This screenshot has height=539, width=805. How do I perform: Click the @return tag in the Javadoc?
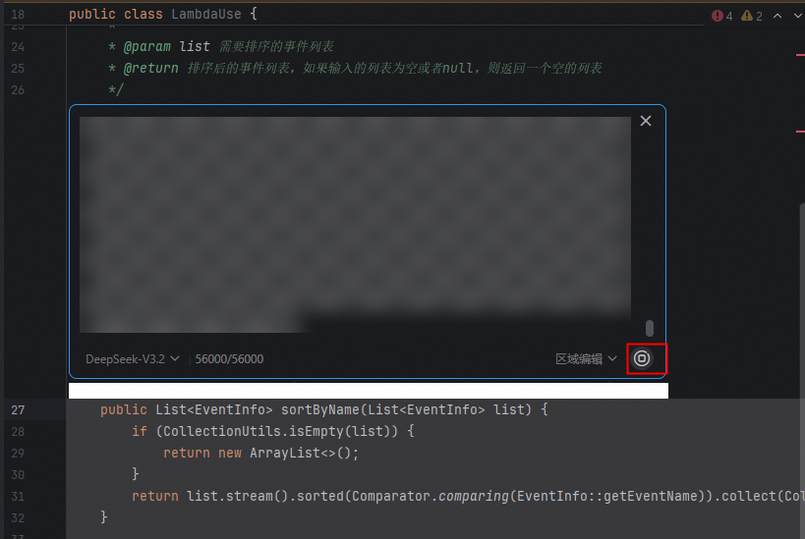pos(150,68)
